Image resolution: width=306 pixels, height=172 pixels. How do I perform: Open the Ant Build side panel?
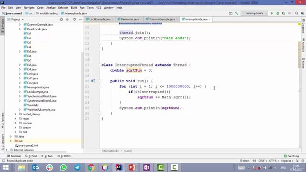(x=303, y=45)
